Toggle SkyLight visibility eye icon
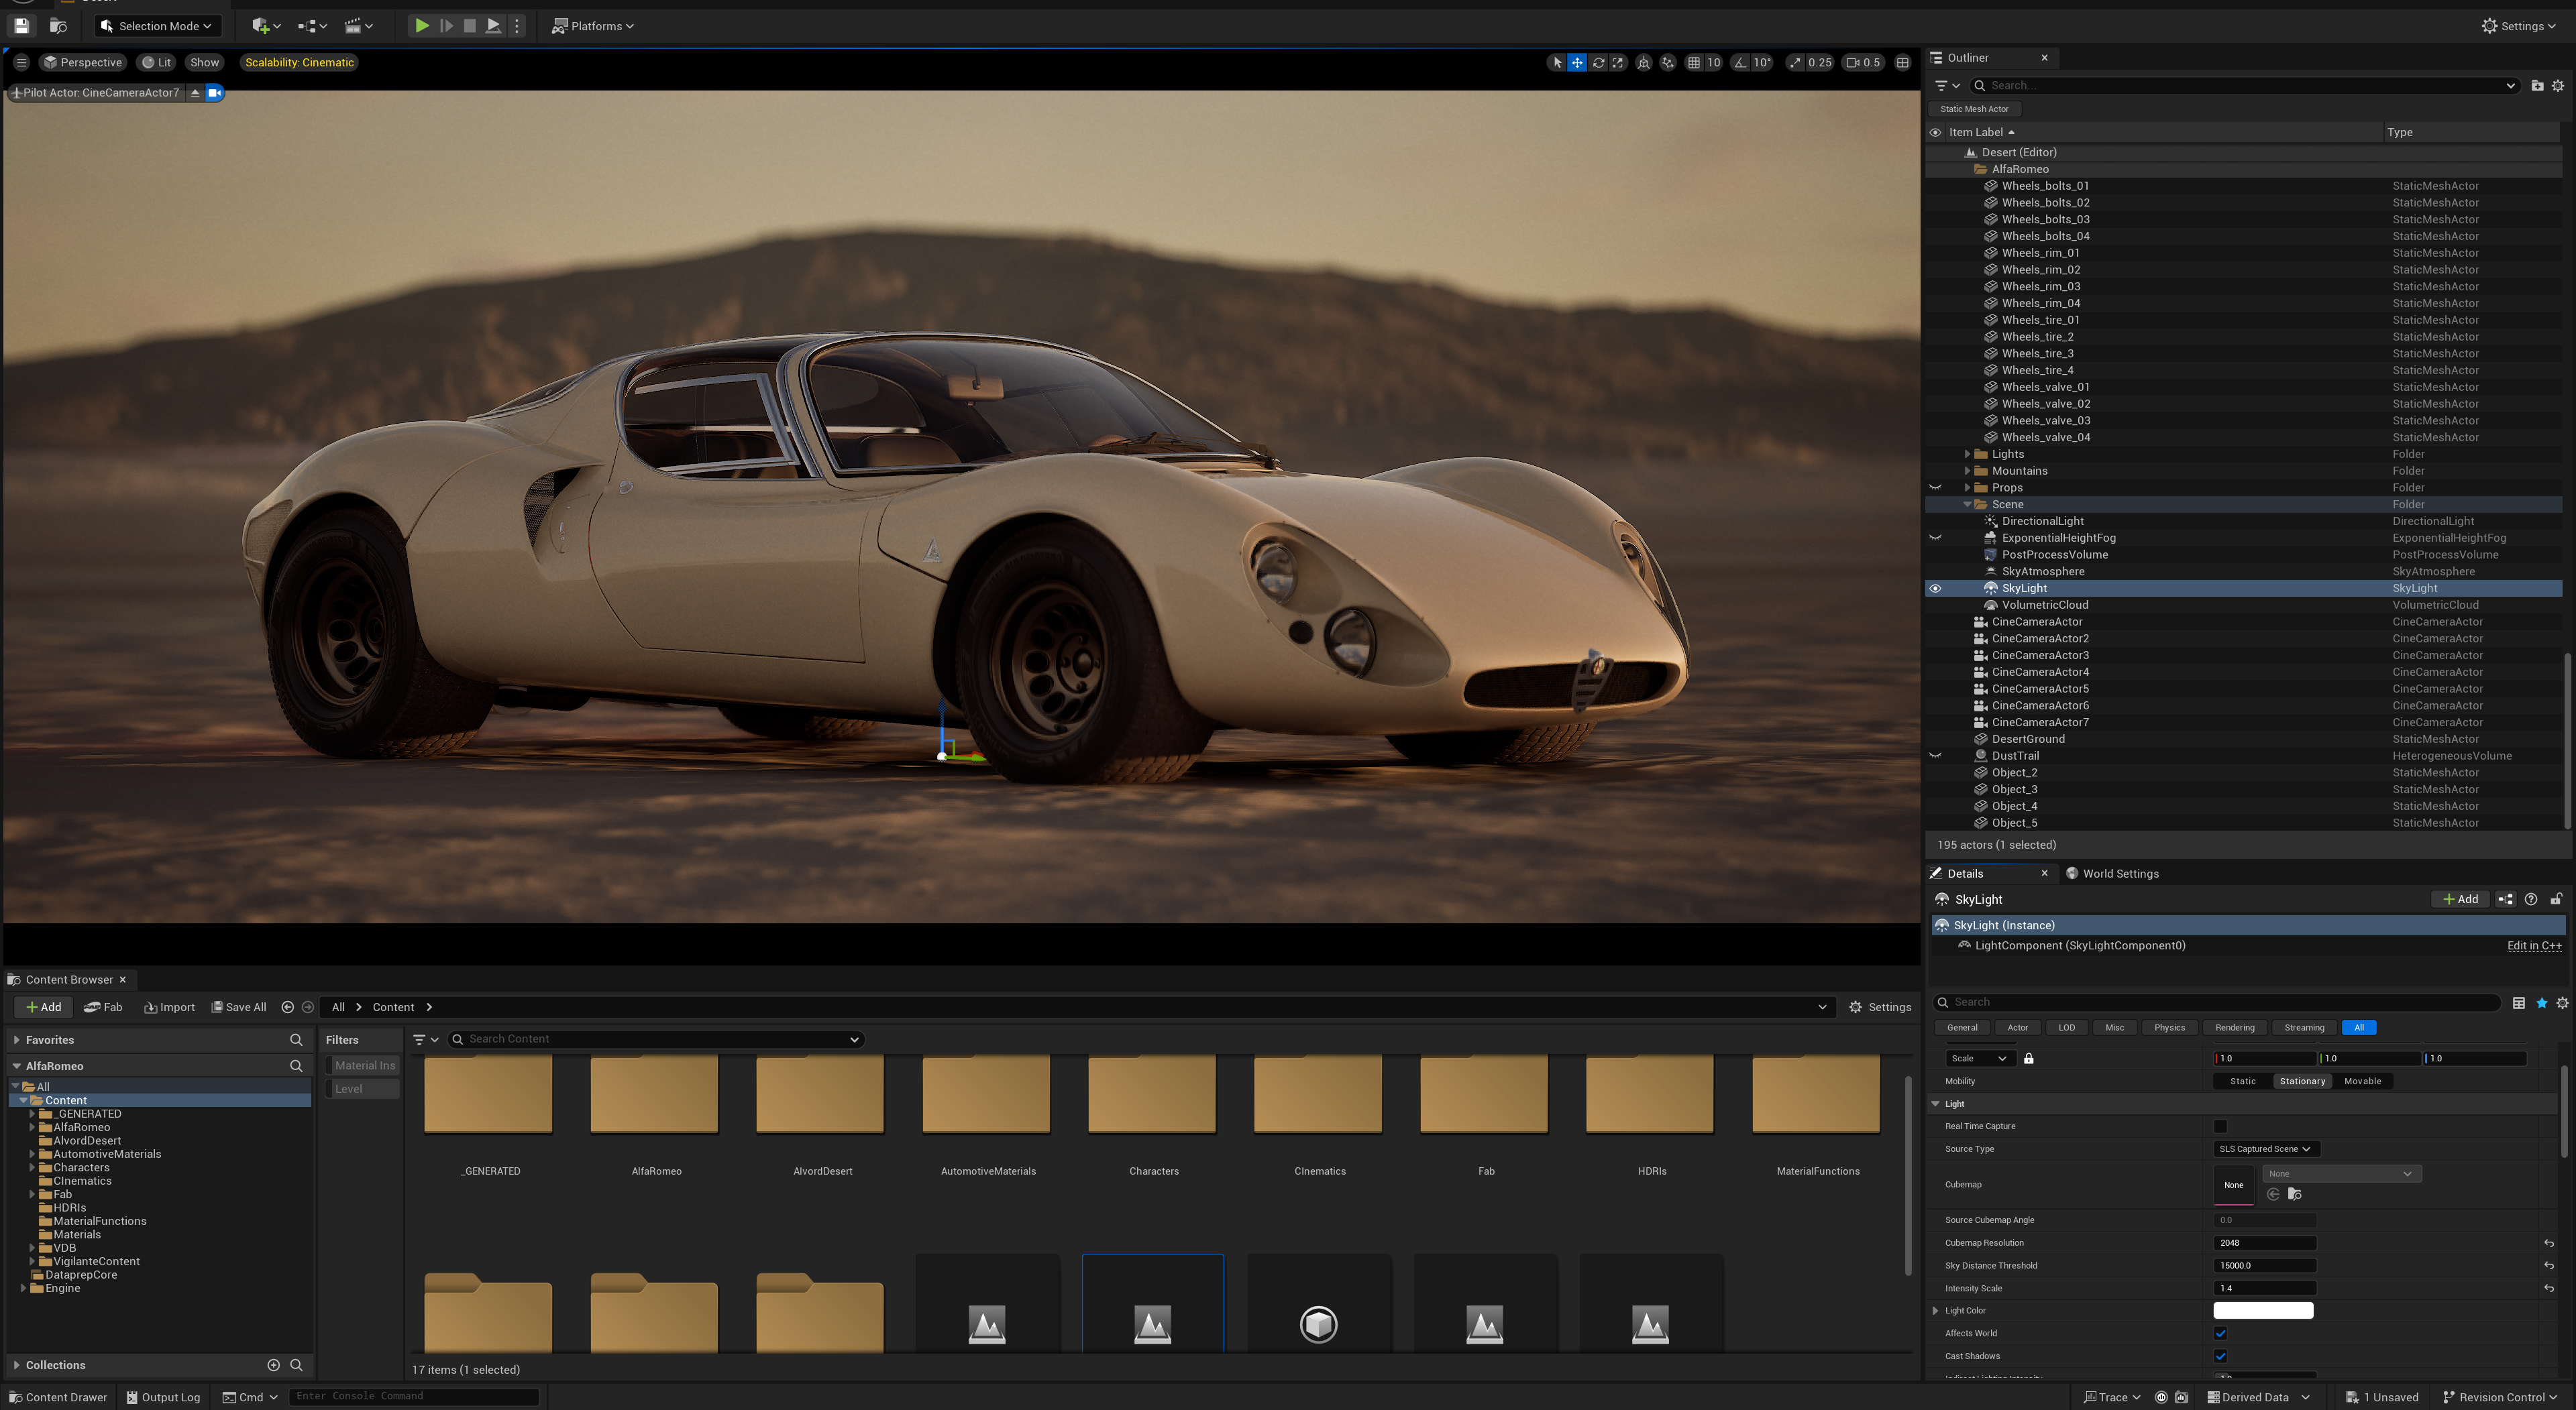 [x=1935, y=589]
